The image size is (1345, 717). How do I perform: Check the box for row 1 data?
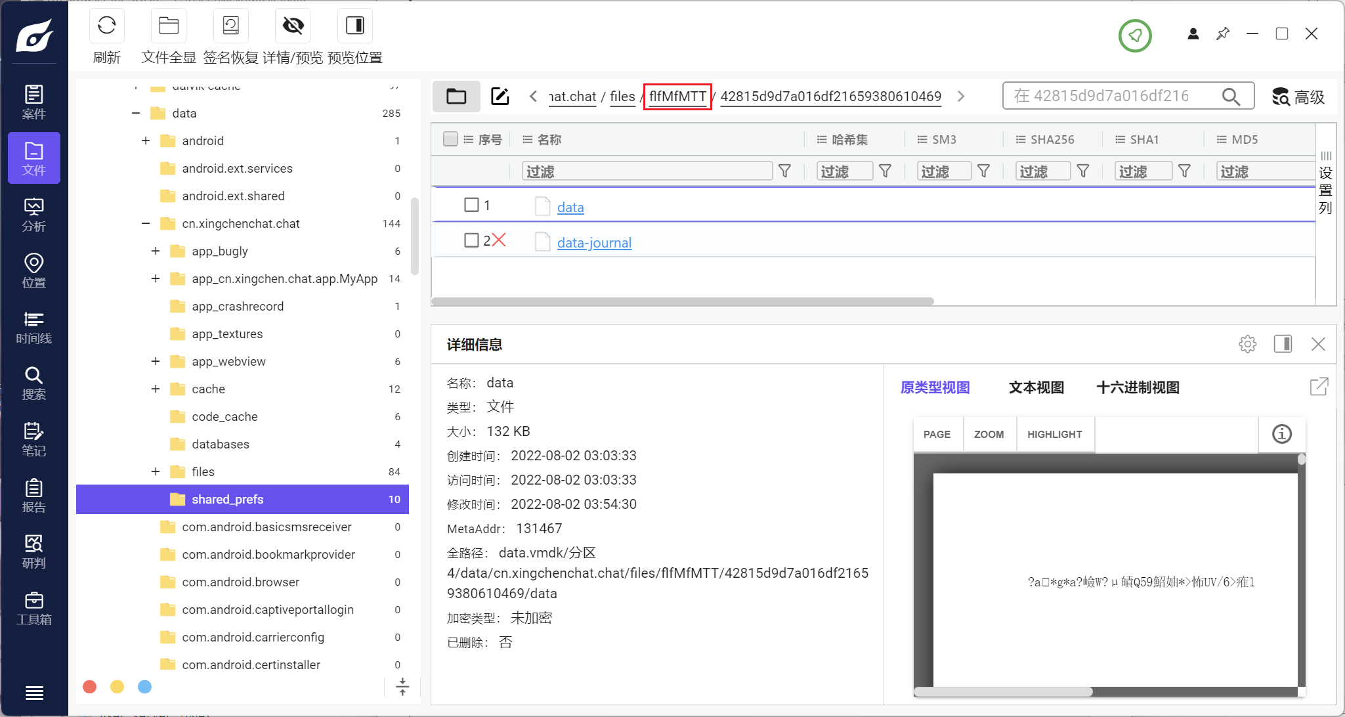click(471, 205)
